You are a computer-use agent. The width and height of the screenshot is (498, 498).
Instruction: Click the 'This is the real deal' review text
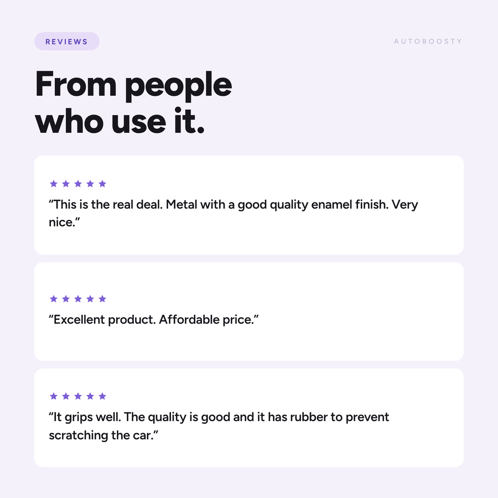pyautogui.click(x=234, y=214)
